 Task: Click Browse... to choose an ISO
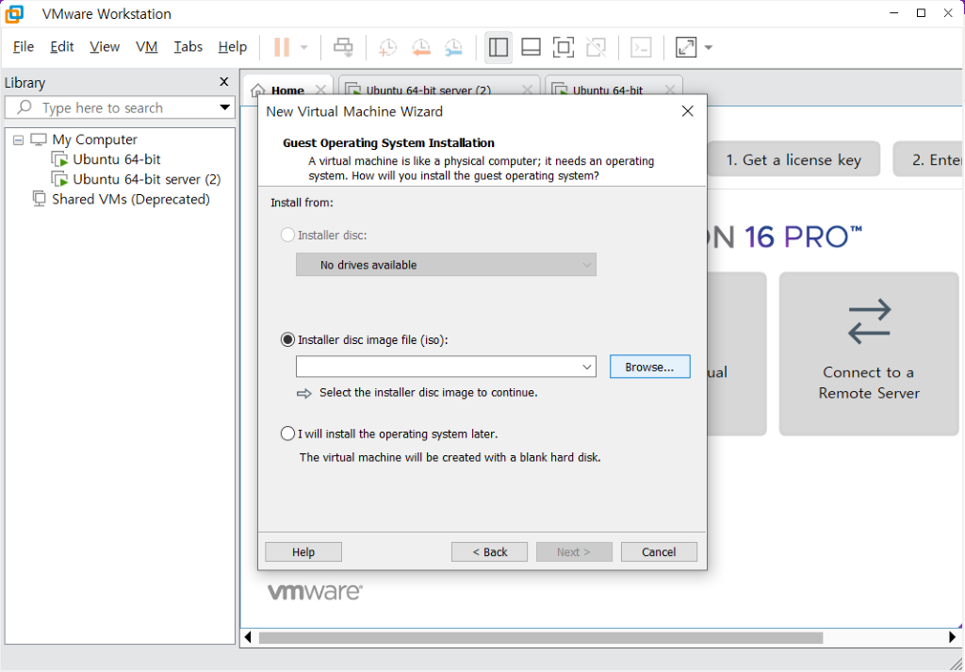tap(650, 367)
